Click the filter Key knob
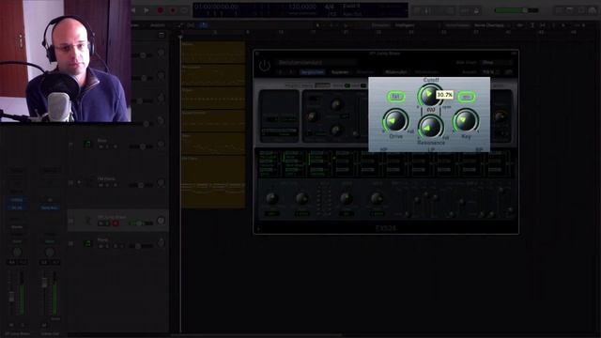The image size is (601, 338). tap(466, 120)
